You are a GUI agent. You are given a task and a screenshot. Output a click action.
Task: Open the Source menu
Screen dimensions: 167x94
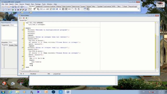[22, 4]
